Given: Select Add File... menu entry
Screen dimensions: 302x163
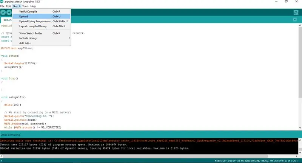Looking at the screenshot, I should 41,43.
